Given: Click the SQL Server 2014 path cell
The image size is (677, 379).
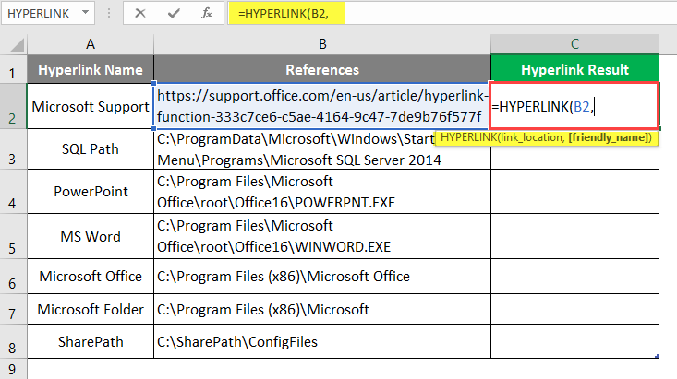Looking at the screenshot, I should (x=322, y=149).
